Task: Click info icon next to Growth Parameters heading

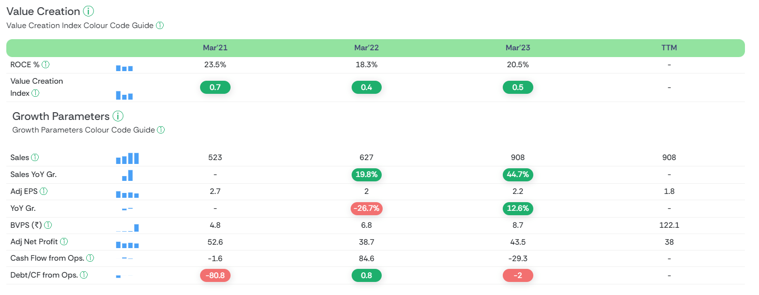Action: pos(118,117)
